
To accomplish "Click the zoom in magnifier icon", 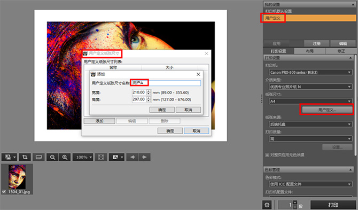I will [x=65, y=157].
